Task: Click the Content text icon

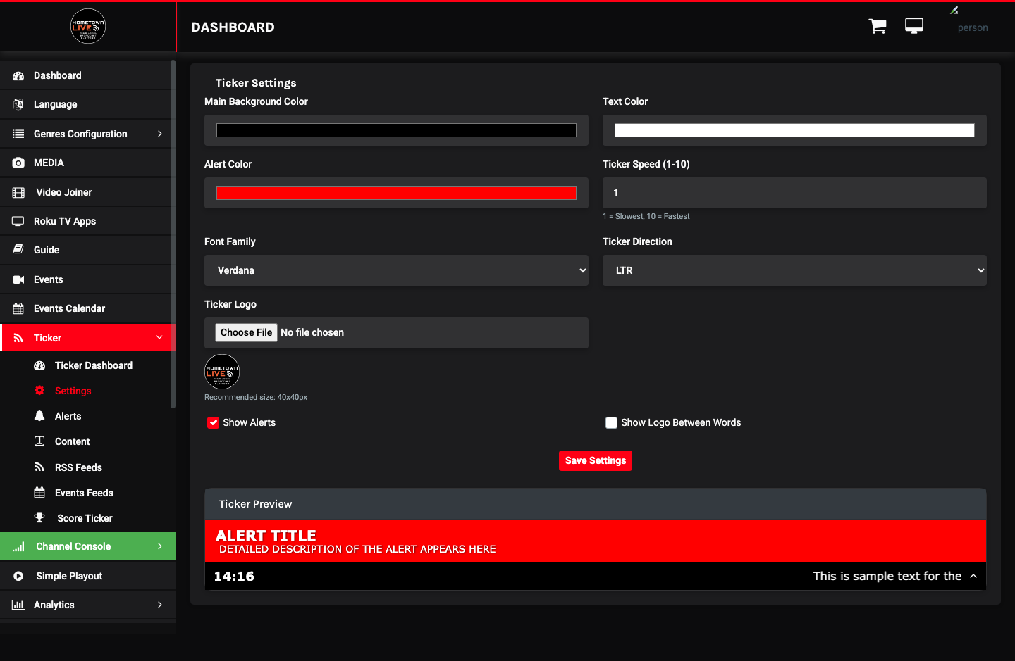Action: coord(39,441)
